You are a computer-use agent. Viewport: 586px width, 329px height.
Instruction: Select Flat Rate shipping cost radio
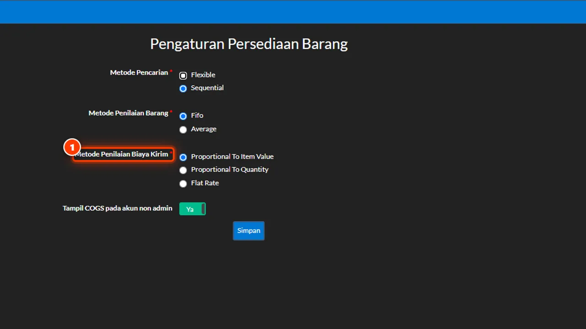click(x=183, y=184)
